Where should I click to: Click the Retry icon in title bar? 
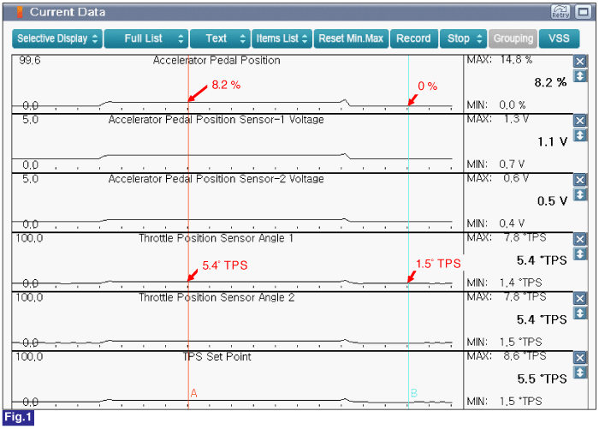pos(560,12)
